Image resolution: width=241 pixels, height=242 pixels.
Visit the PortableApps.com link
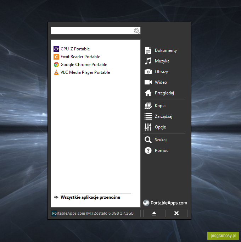(165, 203)
